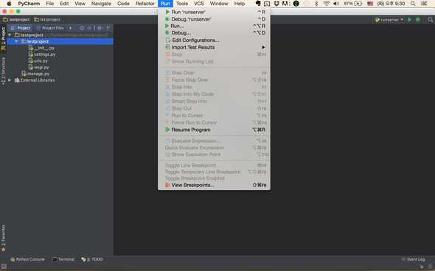Click the green Run button in toolbar
Screen dimensions: 435x271
409,20
